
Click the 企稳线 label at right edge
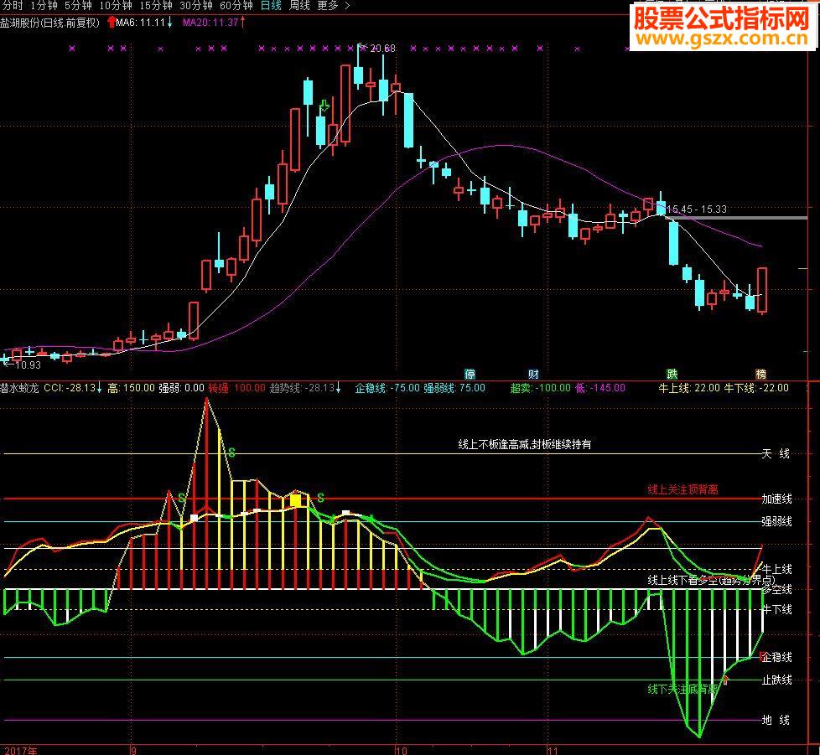pyautogui.click(x=776, y=657)
